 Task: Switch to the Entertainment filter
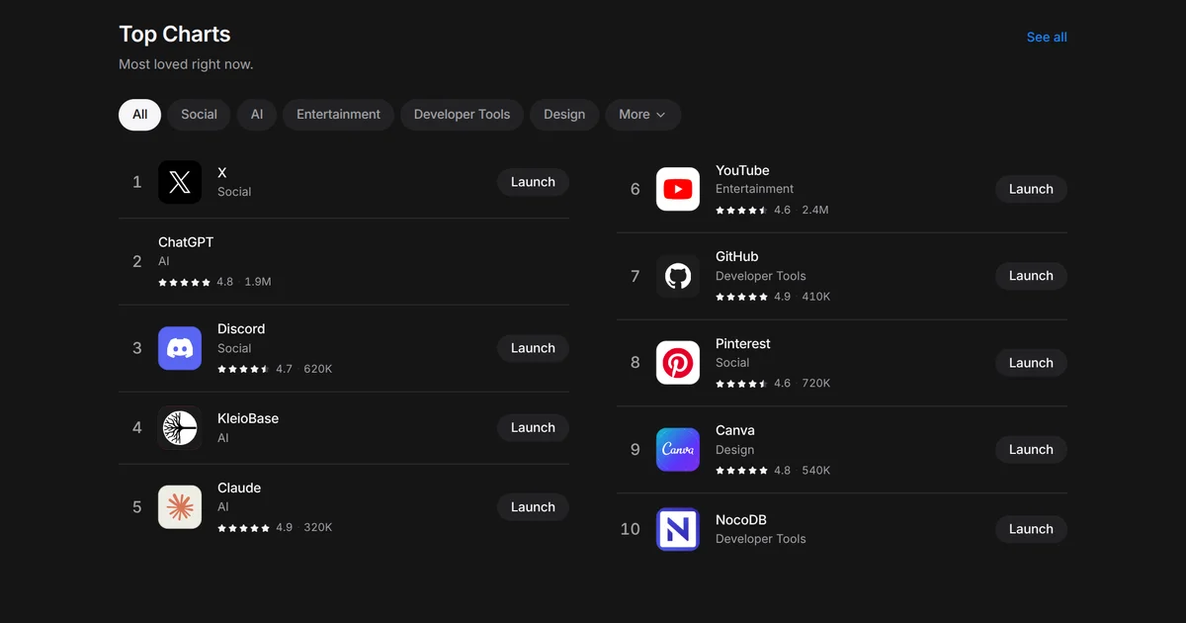pos(338,115)
